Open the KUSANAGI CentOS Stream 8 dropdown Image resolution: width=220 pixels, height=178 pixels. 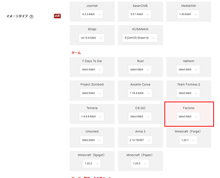(x=140, y=38)
